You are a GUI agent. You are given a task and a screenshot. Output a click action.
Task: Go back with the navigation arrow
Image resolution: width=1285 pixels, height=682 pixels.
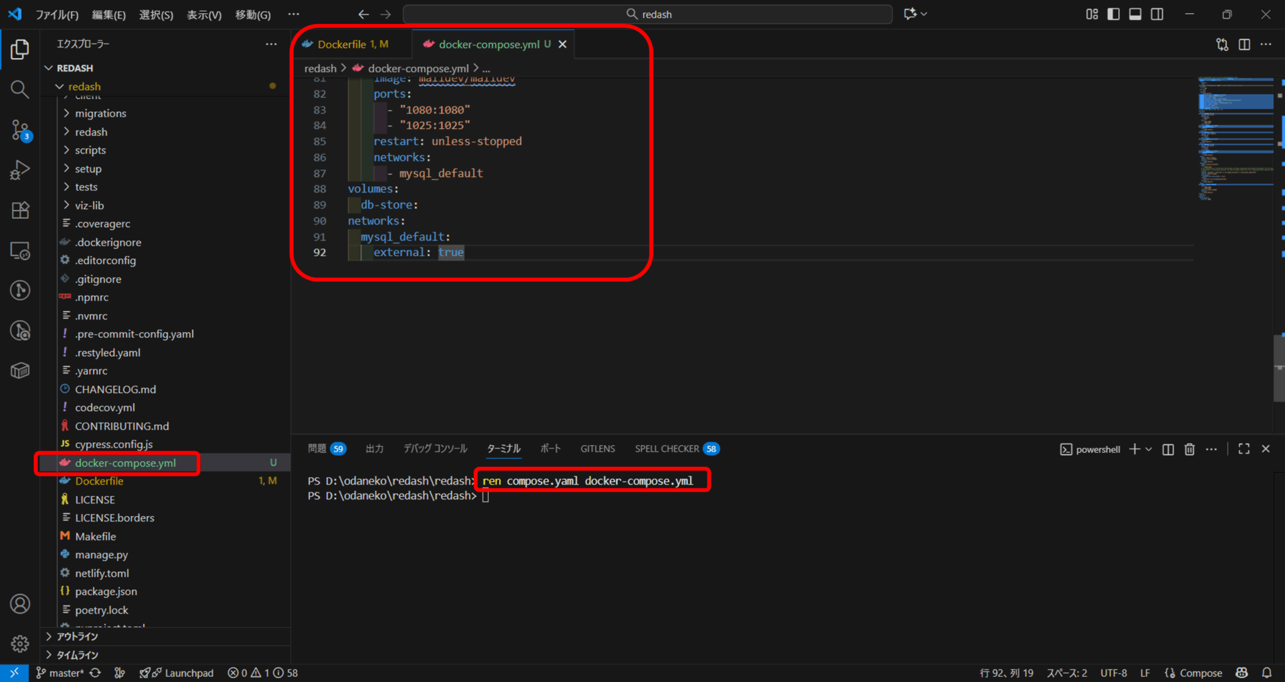363,14
